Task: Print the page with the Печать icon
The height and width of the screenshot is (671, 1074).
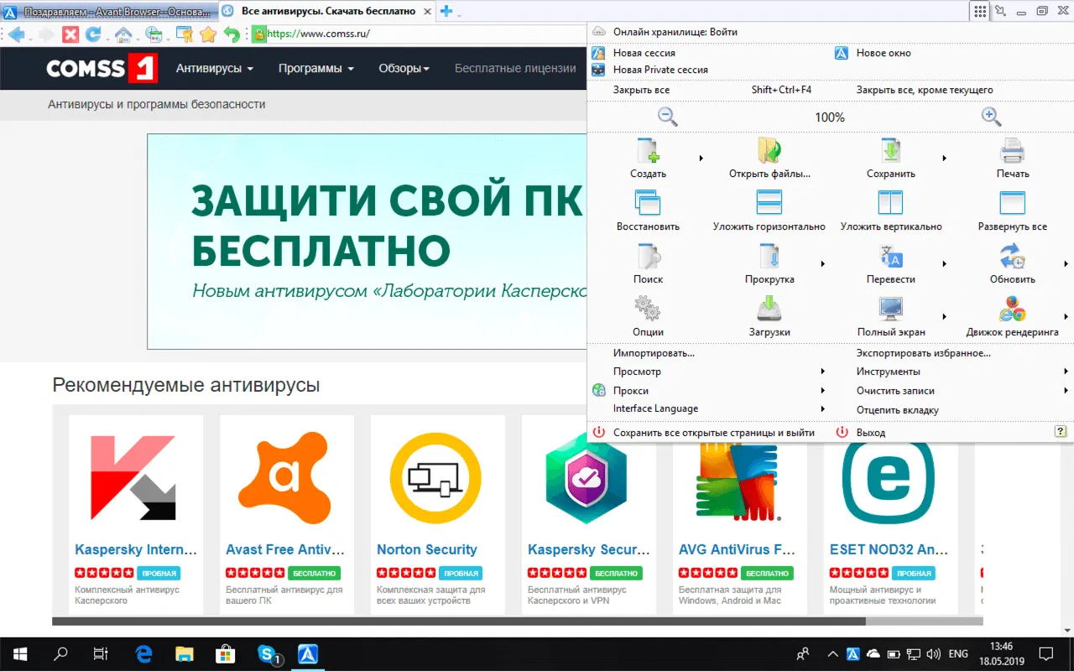Action: (x=1013, y=150)
